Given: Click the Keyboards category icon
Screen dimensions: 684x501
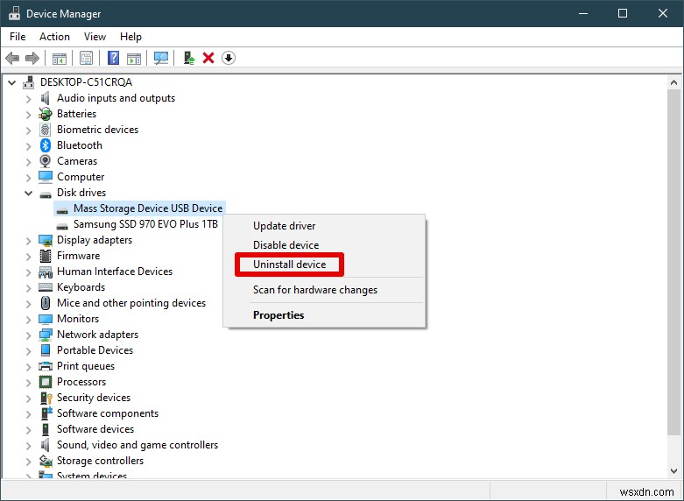Looking at the screenshot, I should click(x=46, y=287).
